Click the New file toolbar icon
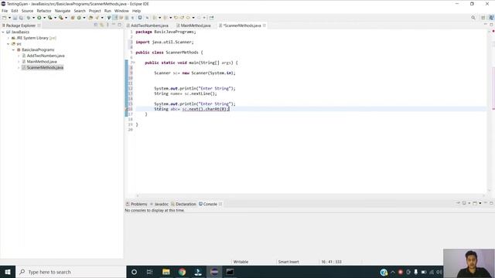495x278 pixels. coord(5,18)
